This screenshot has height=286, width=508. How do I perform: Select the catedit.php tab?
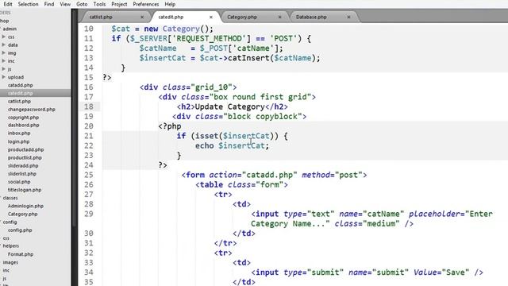pyautogui.click(x=171, y=17)
